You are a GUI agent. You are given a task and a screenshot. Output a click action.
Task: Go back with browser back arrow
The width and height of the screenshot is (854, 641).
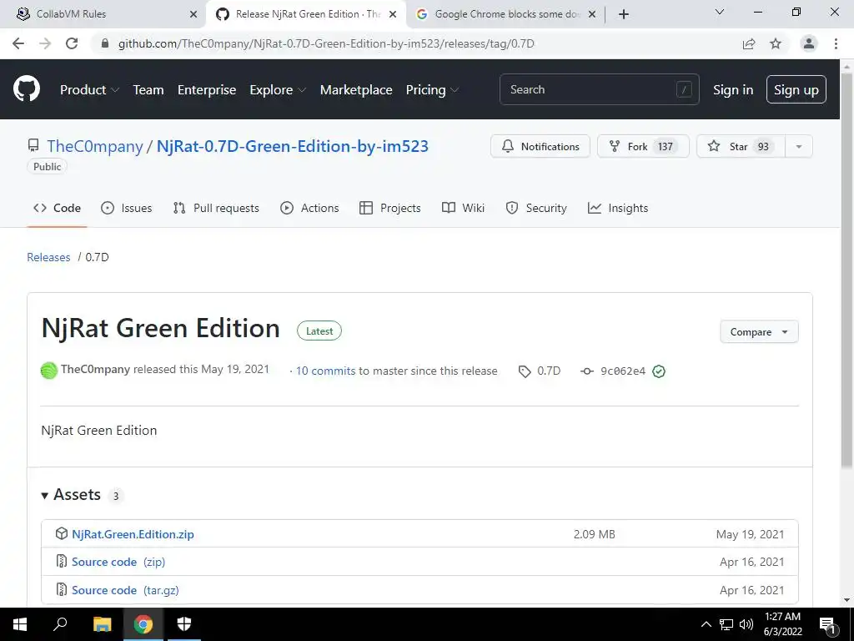[18, 43]
